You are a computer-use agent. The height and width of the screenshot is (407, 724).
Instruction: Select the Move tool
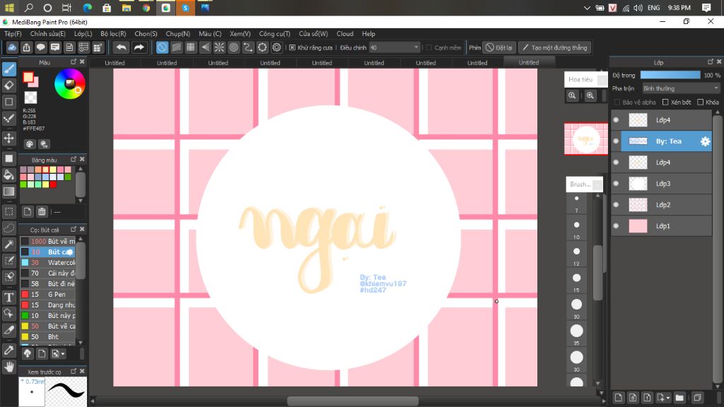(9, 138)
